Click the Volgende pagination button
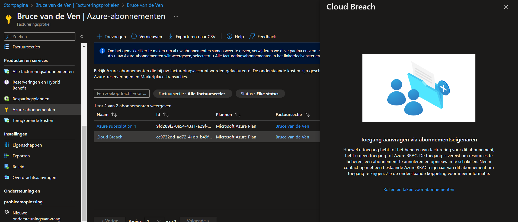This screenshot has height=222, width=518. point(198,220)
